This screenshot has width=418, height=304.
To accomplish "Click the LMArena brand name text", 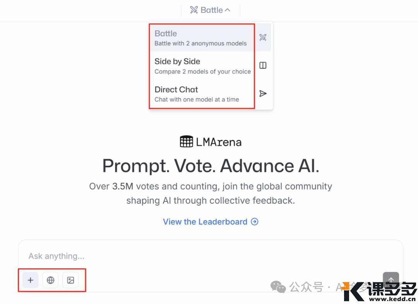I will point(219,142).
